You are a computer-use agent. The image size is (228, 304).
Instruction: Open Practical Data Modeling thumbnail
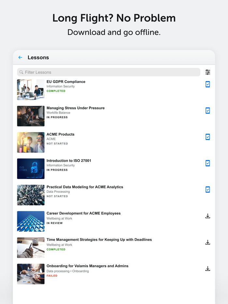(x=31, y=195)
